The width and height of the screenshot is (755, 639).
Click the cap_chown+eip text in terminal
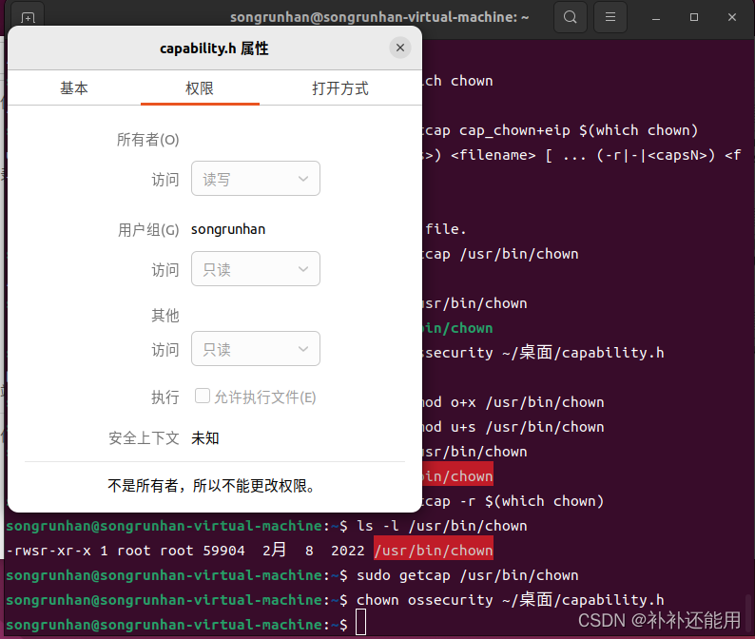click(x=514, y=130)
